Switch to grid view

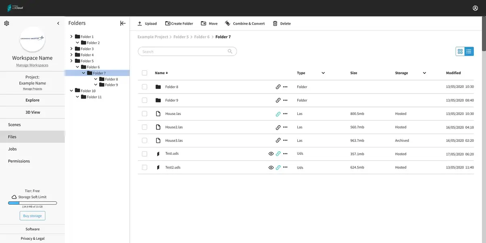coord(460,51)
